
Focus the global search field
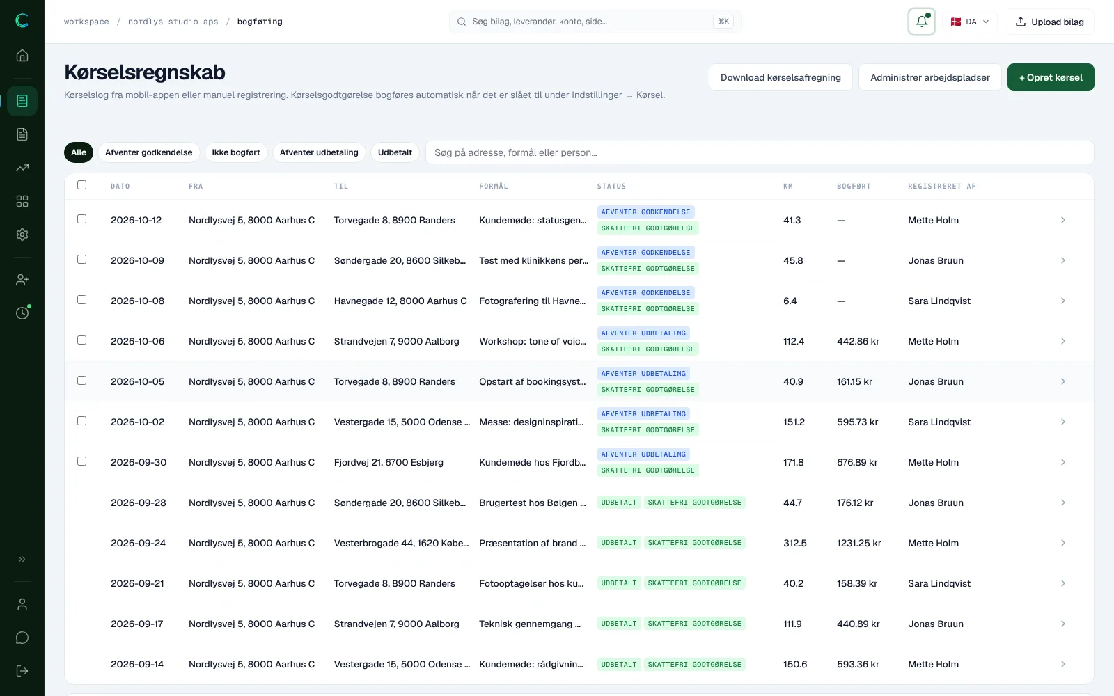click(x=595, y=22)
